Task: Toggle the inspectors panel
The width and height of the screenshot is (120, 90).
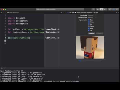Action: (117, 9)
